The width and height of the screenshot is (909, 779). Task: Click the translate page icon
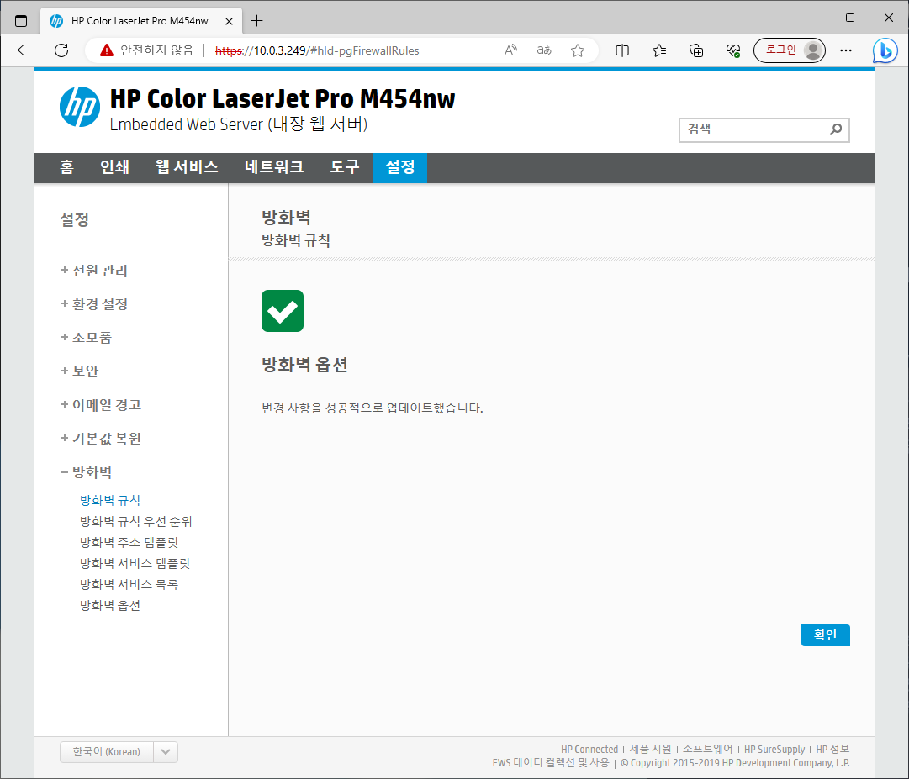pos(544,50)
